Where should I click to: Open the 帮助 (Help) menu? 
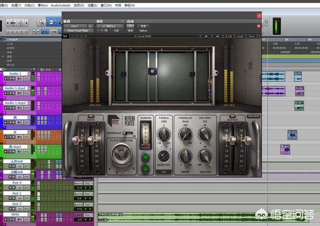click(129, 5)
